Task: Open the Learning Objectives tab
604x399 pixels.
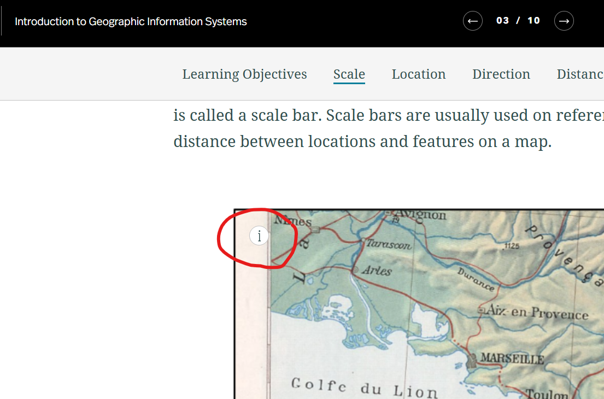Action: (x=244, y=74)
